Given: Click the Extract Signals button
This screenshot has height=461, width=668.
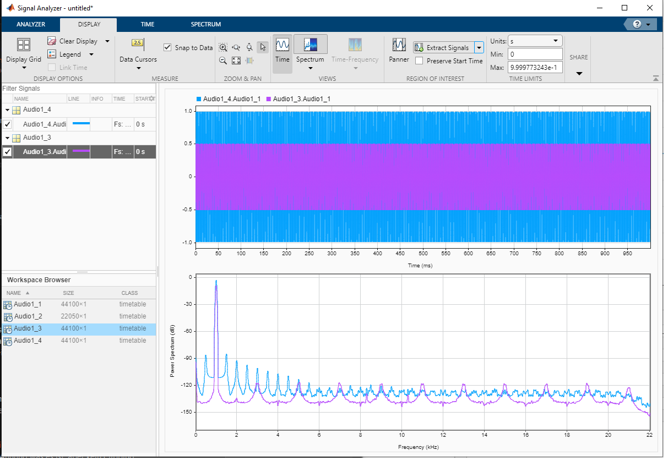Looking at the screenshot, I should [x=444, y=48].
